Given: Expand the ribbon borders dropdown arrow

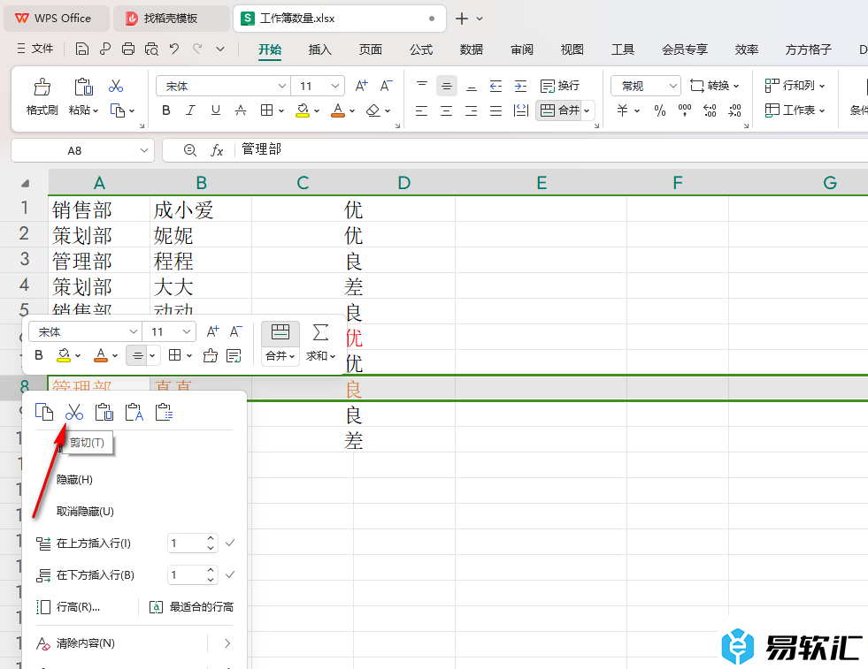Looking at the screenshot, I should coord(281,111).
